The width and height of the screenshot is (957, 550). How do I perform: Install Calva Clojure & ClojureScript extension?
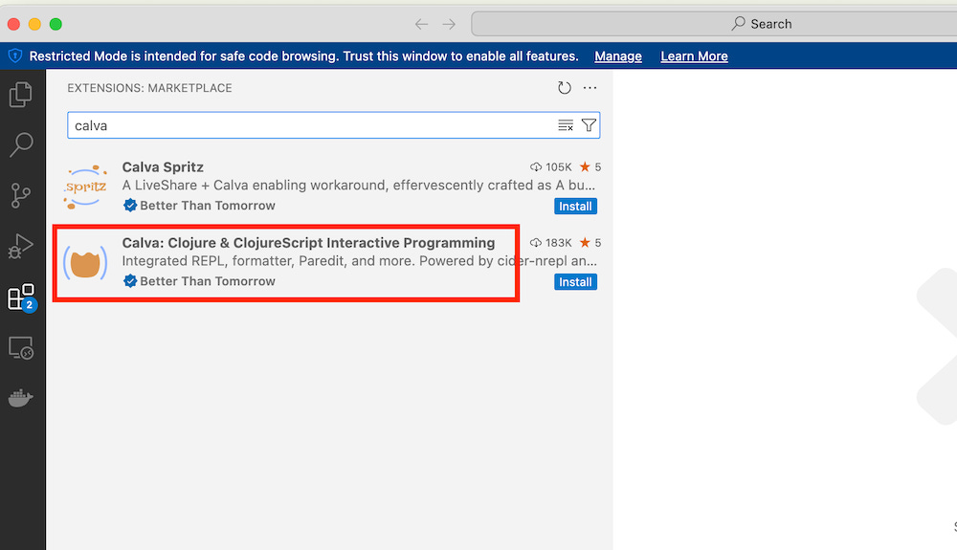[x=575, y=282]
